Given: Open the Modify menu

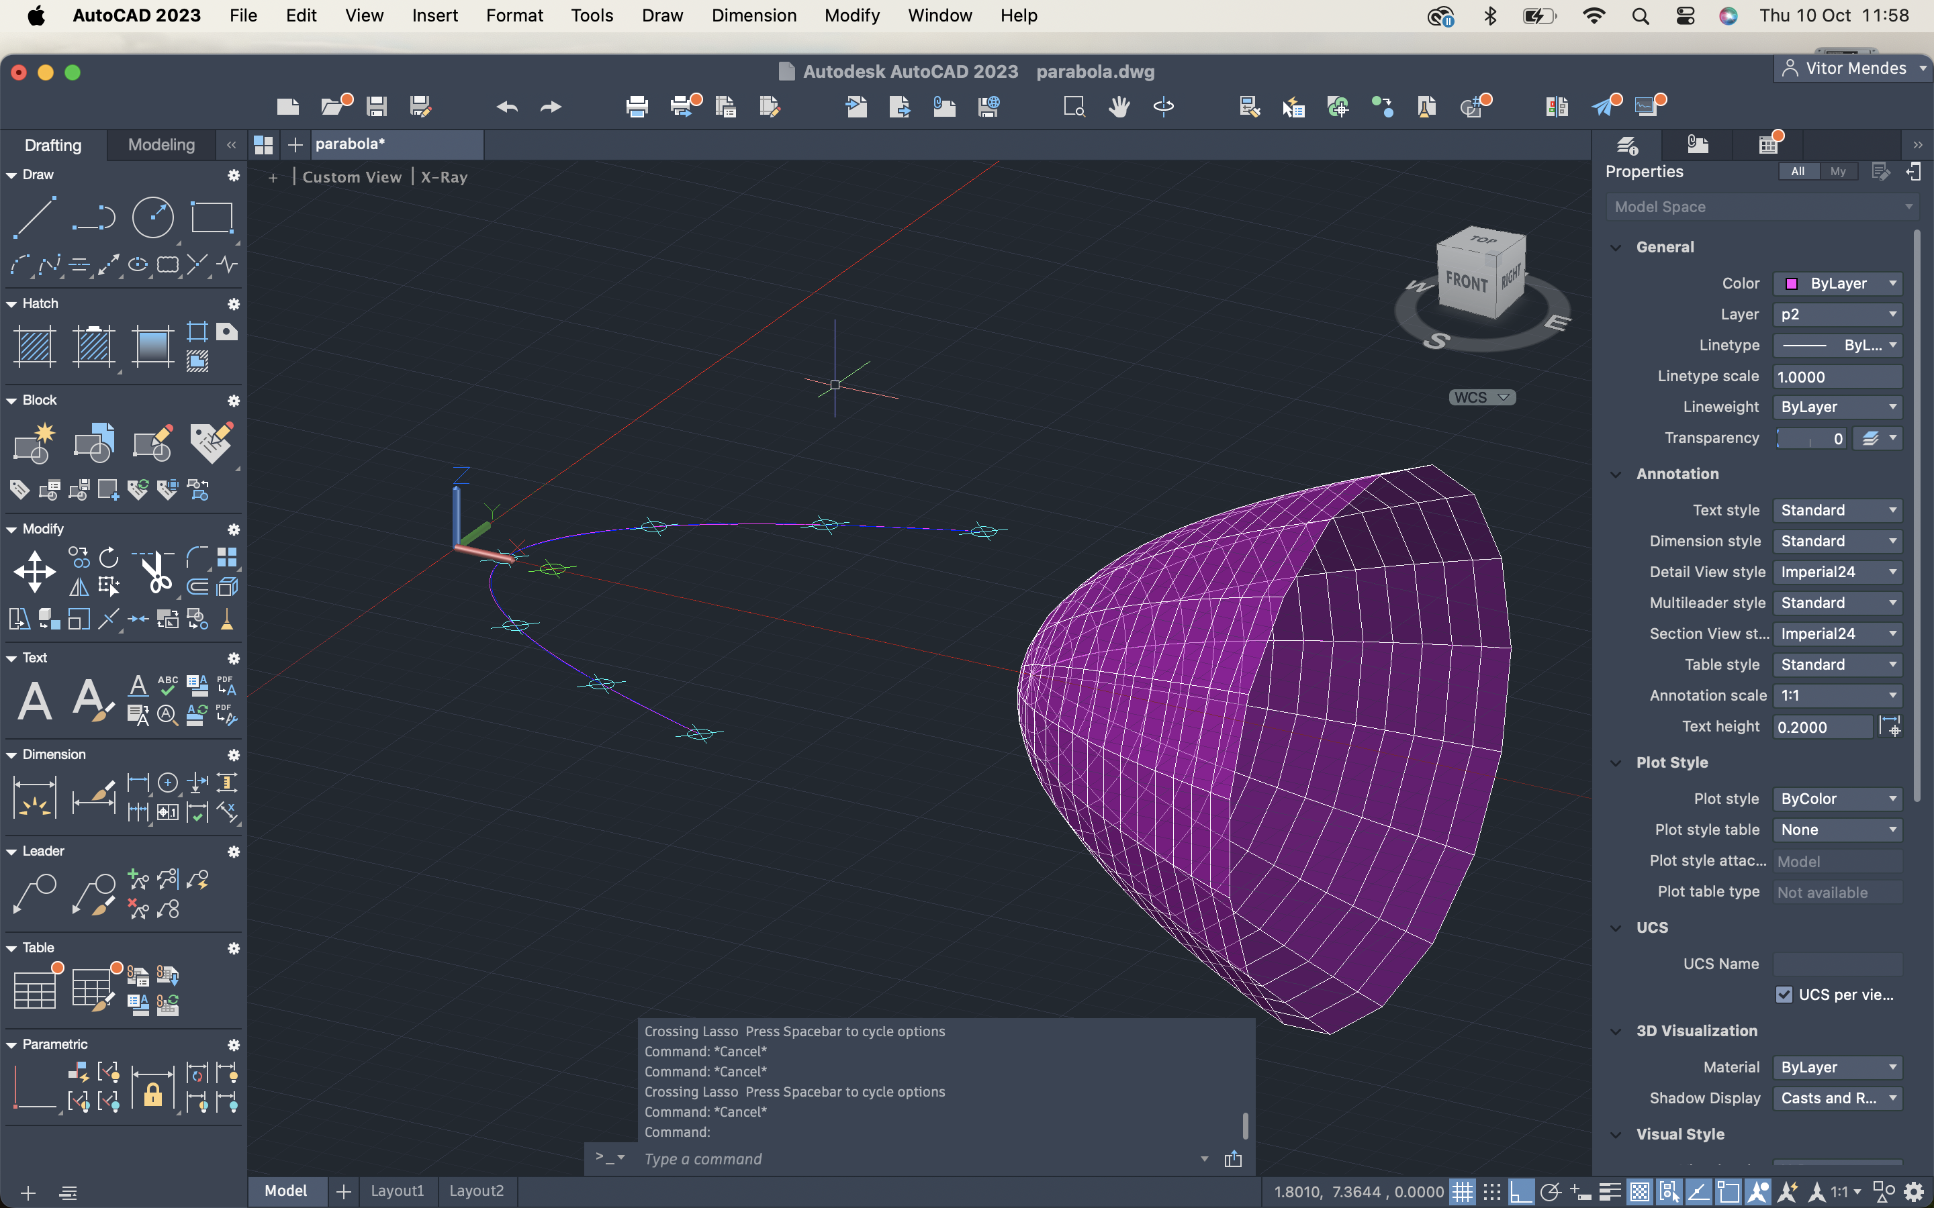Looking at the screenshot, I should pyautogui.click(x=852, y=15).
